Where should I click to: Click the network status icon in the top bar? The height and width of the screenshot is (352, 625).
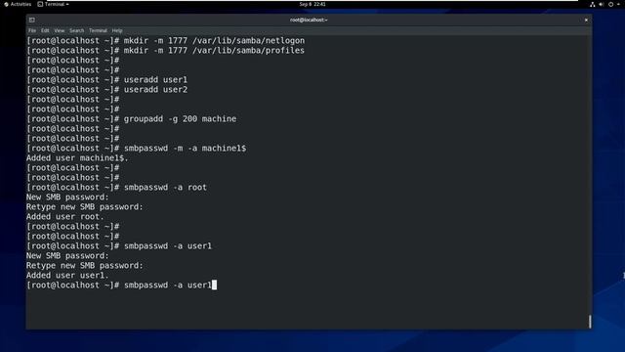tap(593, 4)
